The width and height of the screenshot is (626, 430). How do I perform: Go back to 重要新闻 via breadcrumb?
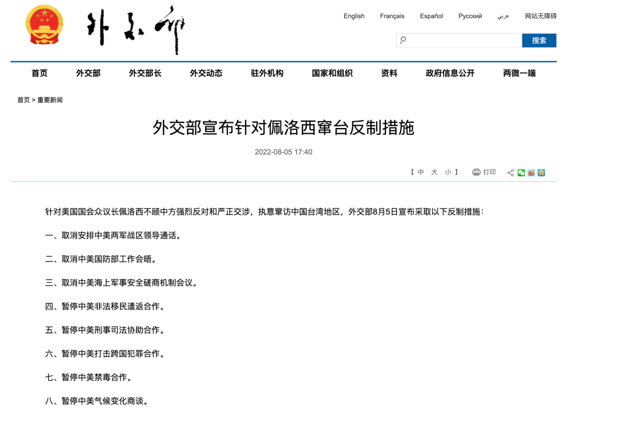coord(49,100)
